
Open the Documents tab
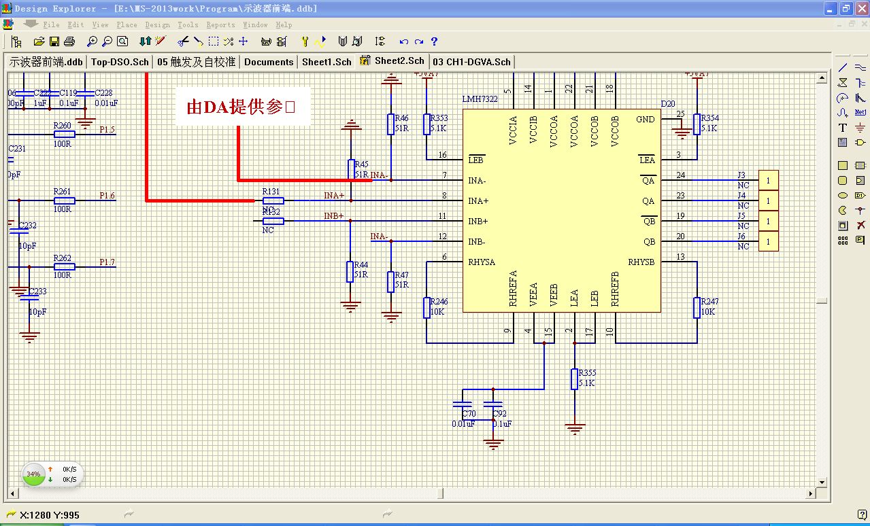[269, 62]
